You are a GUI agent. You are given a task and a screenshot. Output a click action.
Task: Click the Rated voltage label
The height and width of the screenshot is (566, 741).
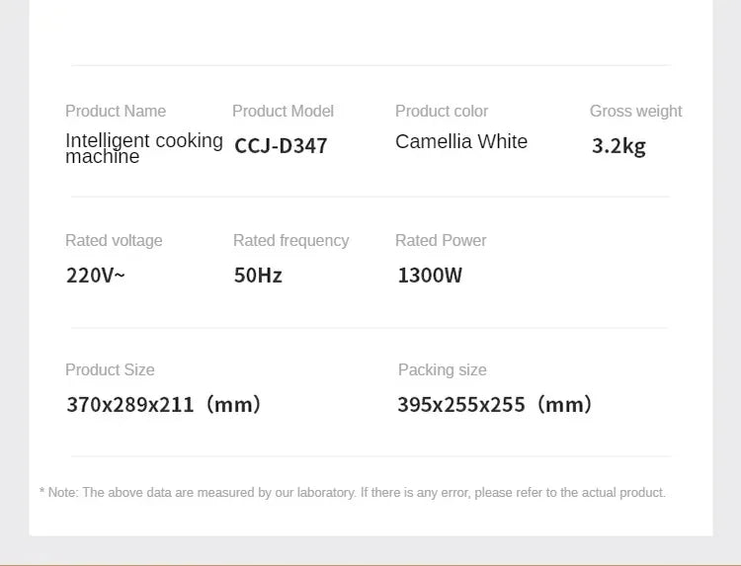pos(114,240)
